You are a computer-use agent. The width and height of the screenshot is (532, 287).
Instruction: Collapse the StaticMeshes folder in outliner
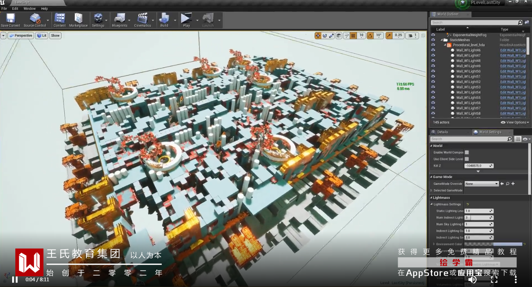[x=442, y=40]
